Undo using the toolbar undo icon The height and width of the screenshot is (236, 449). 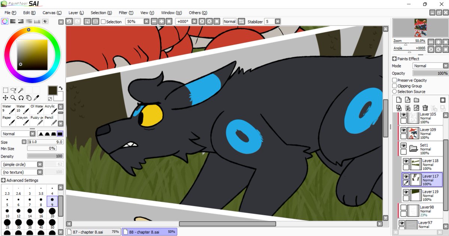(69, 22)
